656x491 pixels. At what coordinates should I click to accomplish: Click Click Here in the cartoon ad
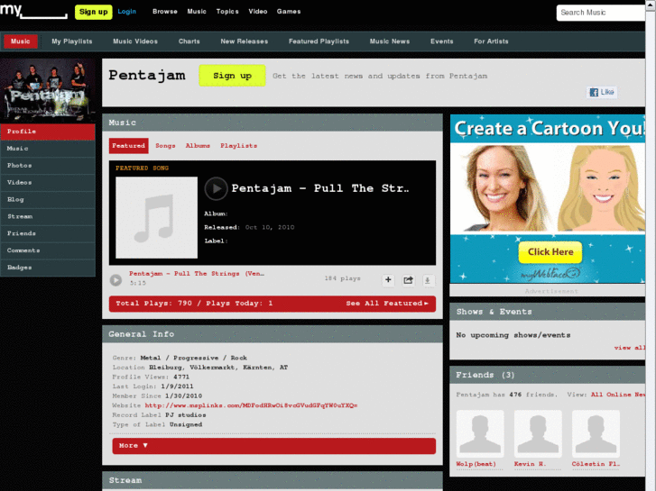tap(550, 252)
